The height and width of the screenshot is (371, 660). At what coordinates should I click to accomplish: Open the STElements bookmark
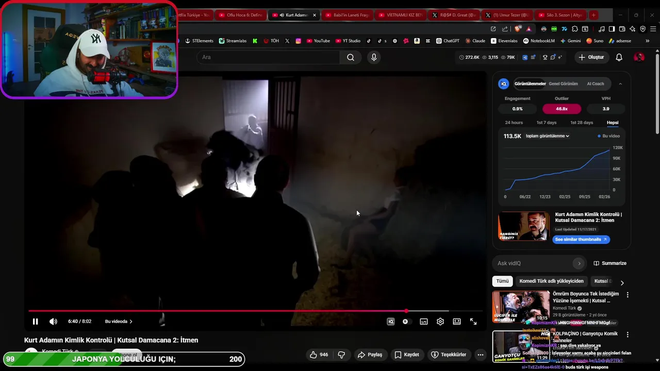(x=199, y=41)
